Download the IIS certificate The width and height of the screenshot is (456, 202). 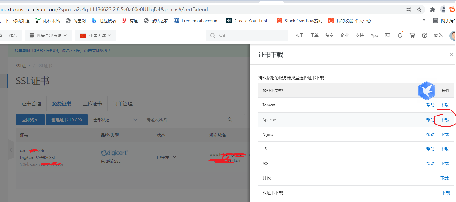pyautogui.click(x=444, y=149)
